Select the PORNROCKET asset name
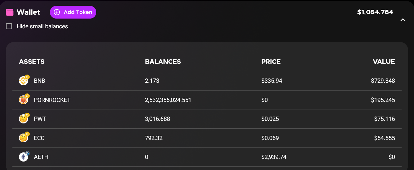Viewport: 414px width, 170px height. coord(52,100)
